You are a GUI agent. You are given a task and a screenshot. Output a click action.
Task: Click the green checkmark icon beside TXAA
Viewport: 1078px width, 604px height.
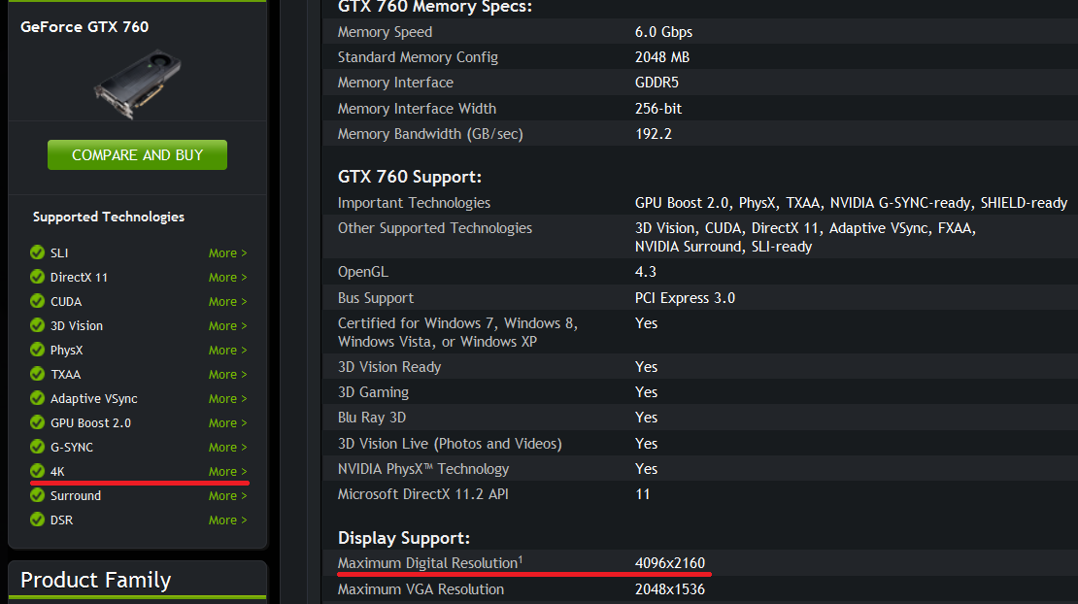coord(37,374)
